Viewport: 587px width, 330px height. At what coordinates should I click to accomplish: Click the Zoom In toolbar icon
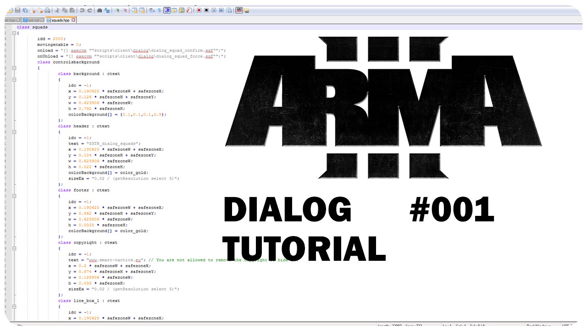[x=117, y=10]
